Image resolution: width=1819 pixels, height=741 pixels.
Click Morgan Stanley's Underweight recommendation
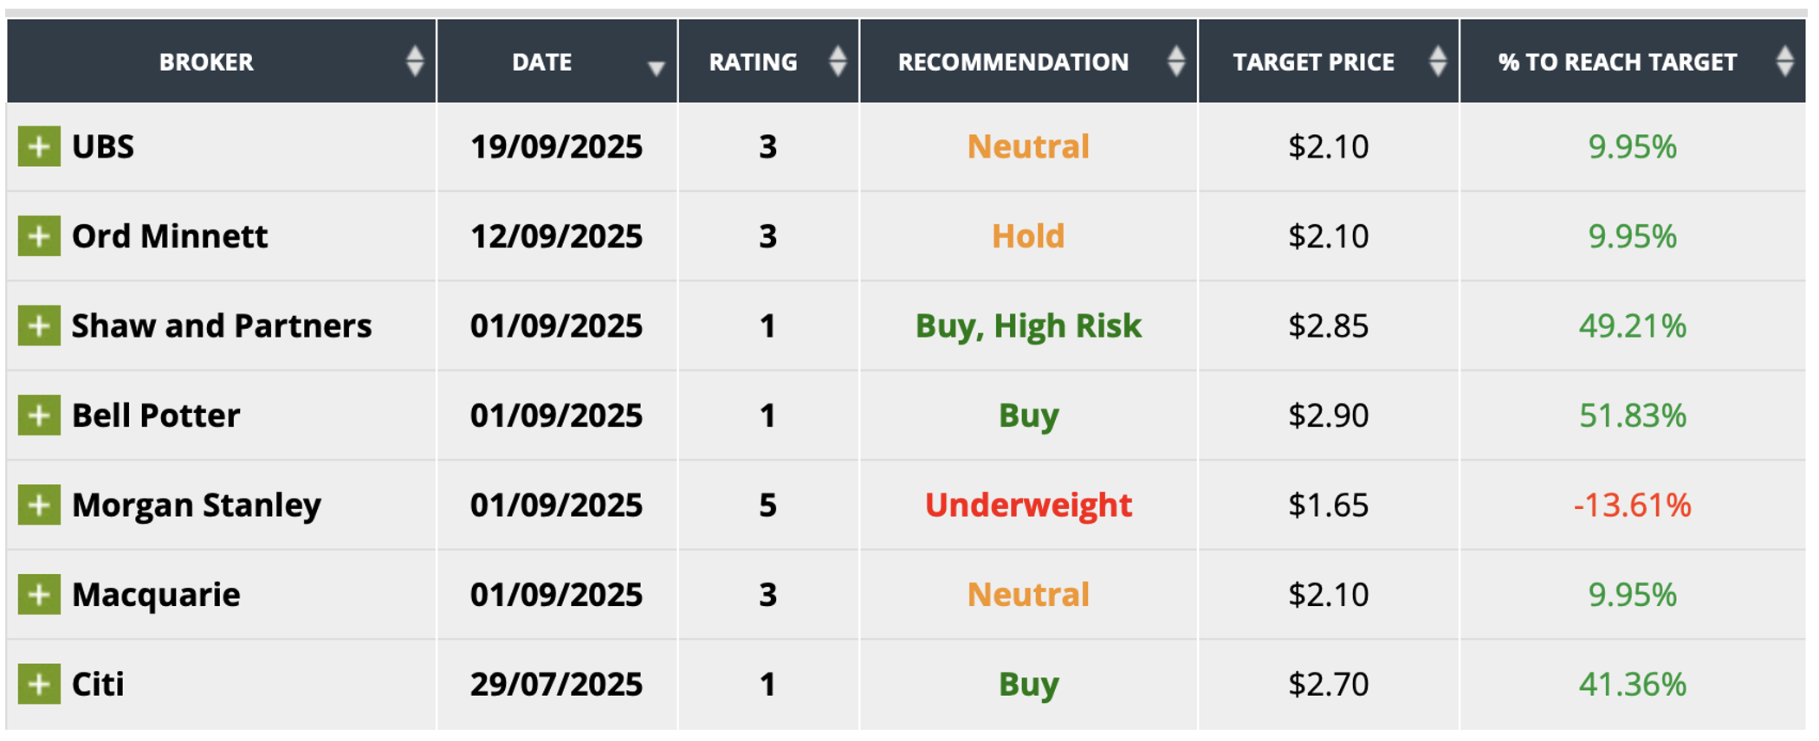point(1028,505)
